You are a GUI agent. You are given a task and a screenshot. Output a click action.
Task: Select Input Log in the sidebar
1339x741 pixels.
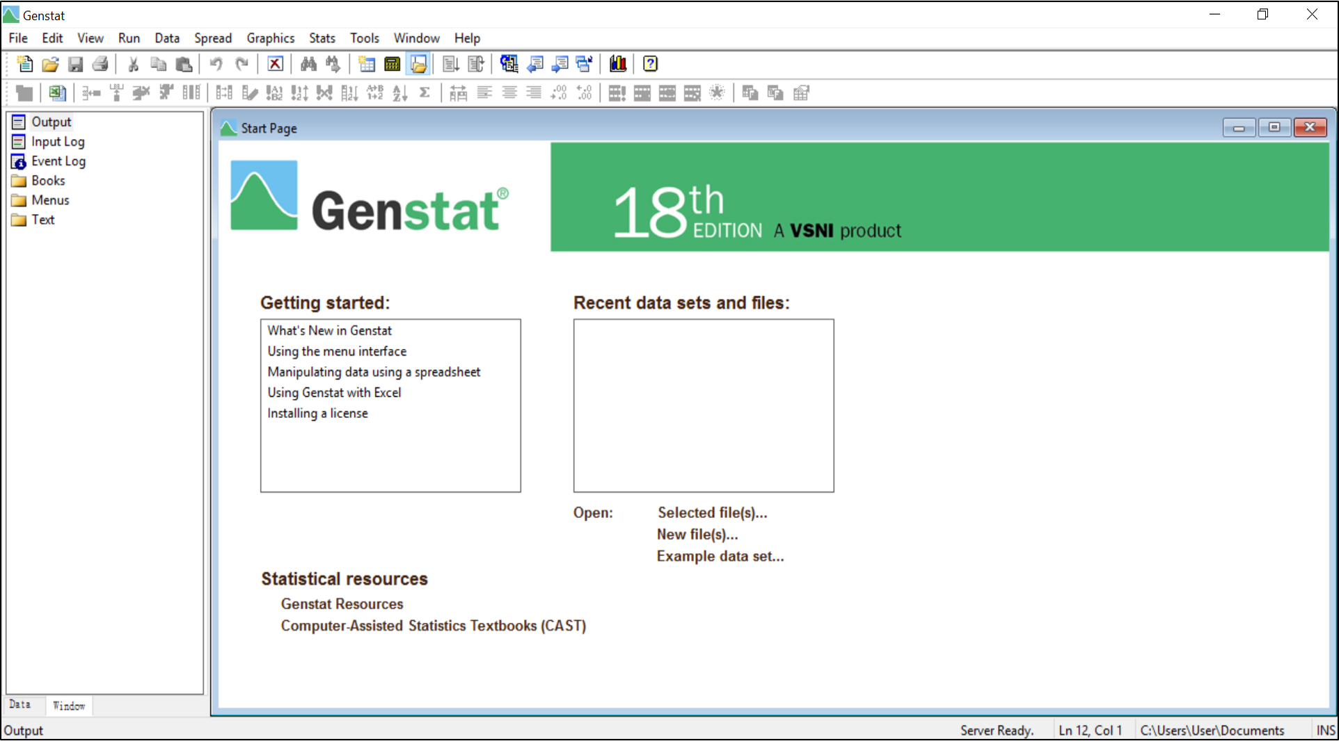57,141
